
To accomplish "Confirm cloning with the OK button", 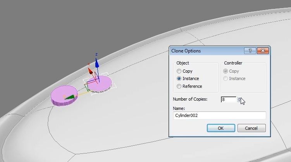I will pyautogui.click(x=221, y=128).
